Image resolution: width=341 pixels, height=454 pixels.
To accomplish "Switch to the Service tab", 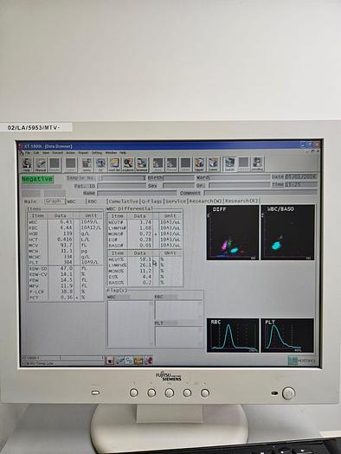I will pos(176,201).
